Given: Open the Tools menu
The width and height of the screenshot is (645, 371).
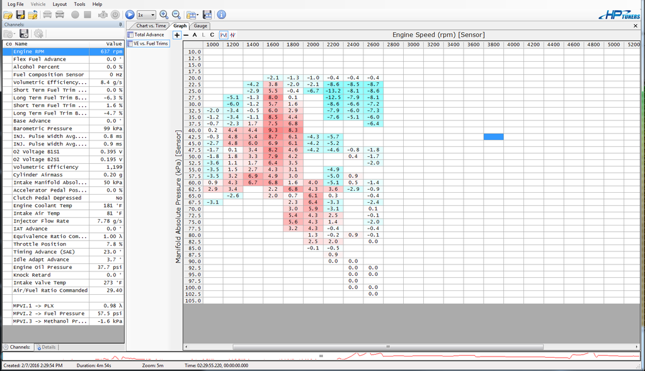Looking at the screenshot, I should coord(79,4).
